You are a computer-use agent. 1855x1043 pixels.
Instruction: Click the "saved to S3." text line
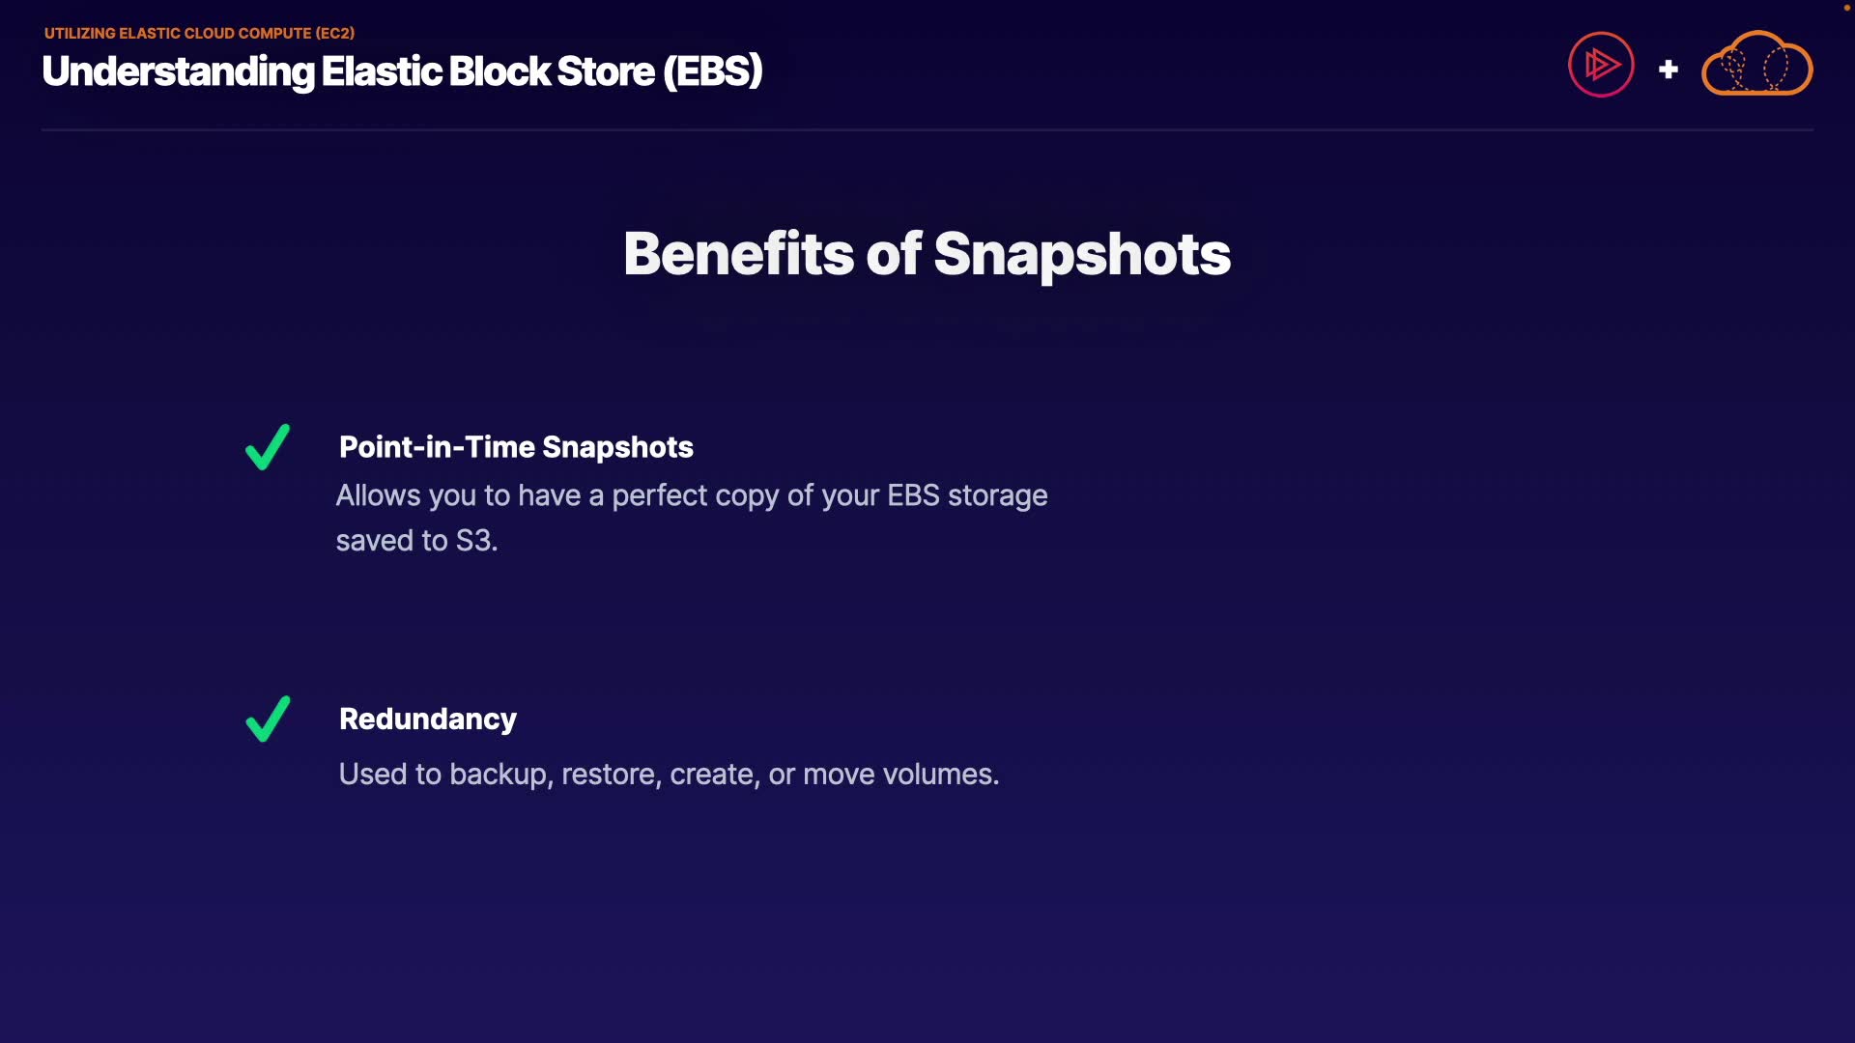point(416,540)
